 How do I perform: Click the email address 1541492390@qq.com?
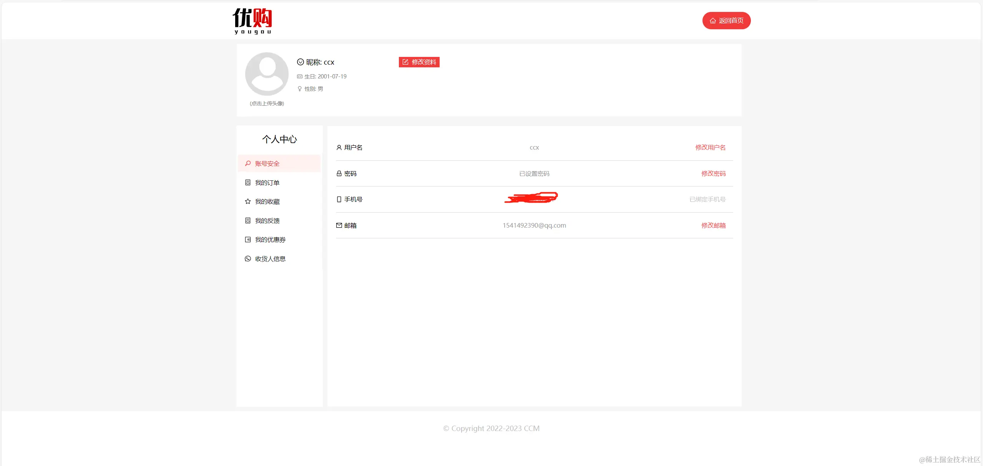coord(534,225)
